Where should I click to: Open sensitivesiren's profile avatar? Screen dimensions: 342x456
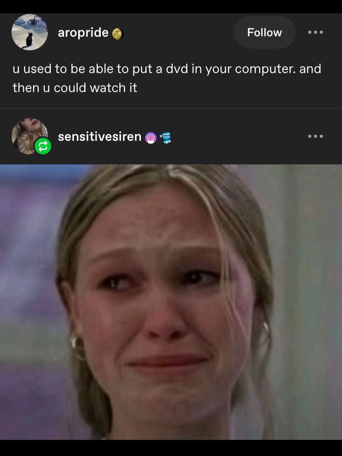pos(30,136)
